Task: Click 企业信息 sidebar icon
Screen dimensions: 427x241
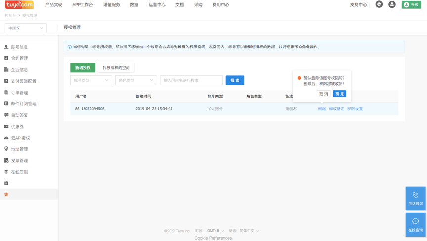Action: tap(6, 69)
